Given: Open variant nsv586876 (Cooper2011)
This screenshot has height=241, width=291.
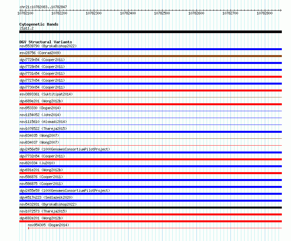Looking at the screenshot, I should tap(41, 177).
